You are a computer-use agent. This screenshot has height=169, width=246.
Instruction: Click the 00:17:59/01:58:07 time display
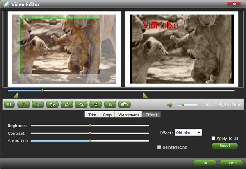224,105
